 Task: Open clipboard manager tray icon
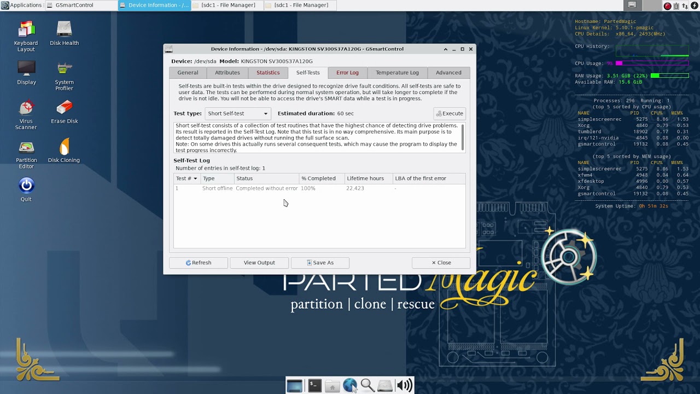(676, 5)
